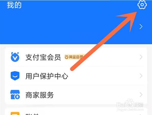Open chevron beside 商家服务 row
The width and height of the screenshot is (152, 115).
[x=141, y=95]
